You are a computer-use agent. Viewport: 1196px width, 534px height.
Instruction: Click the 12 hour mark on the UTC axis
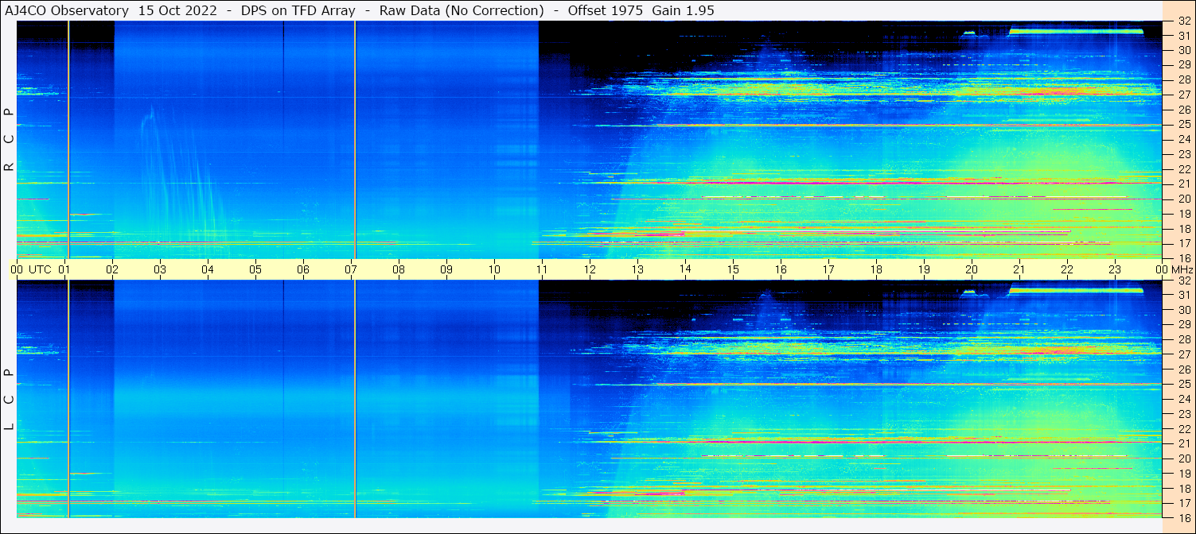pyautogui.click(x=590, y=269)
